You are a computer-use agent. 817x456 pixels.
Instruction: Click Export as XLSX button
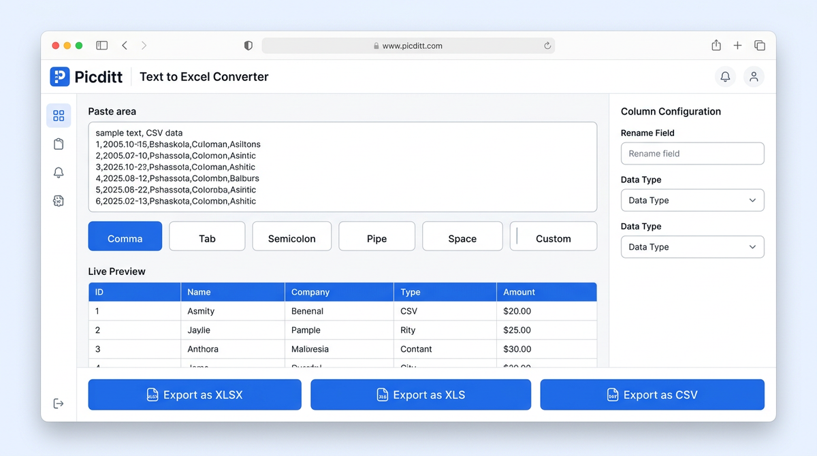(x=195, y=395)
